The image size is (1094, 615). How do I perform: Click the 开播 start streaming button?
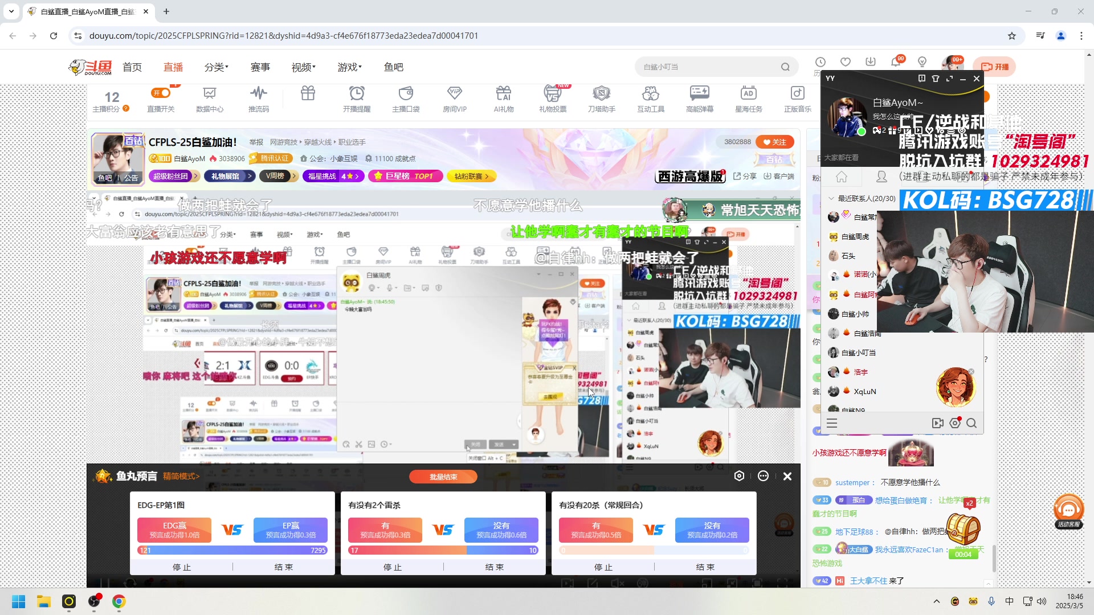995,67
